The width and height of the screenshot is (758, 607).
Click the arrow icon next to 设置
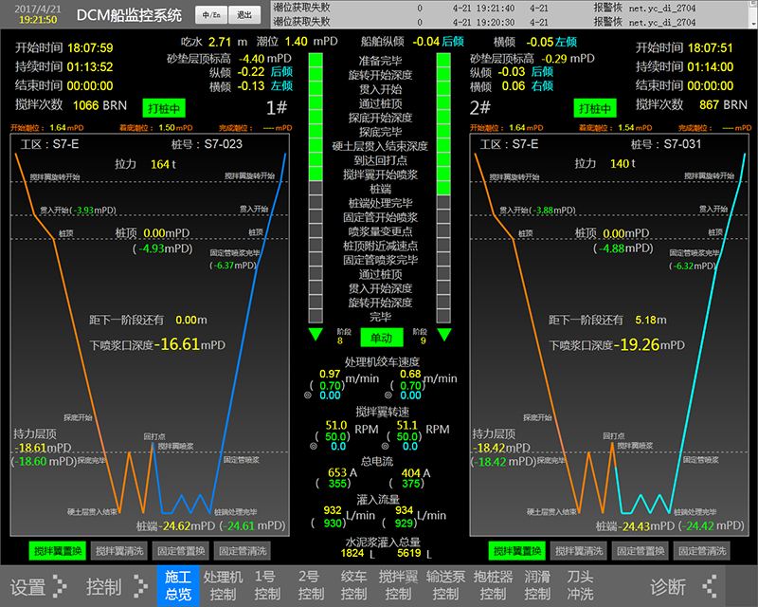pos(60,586)
